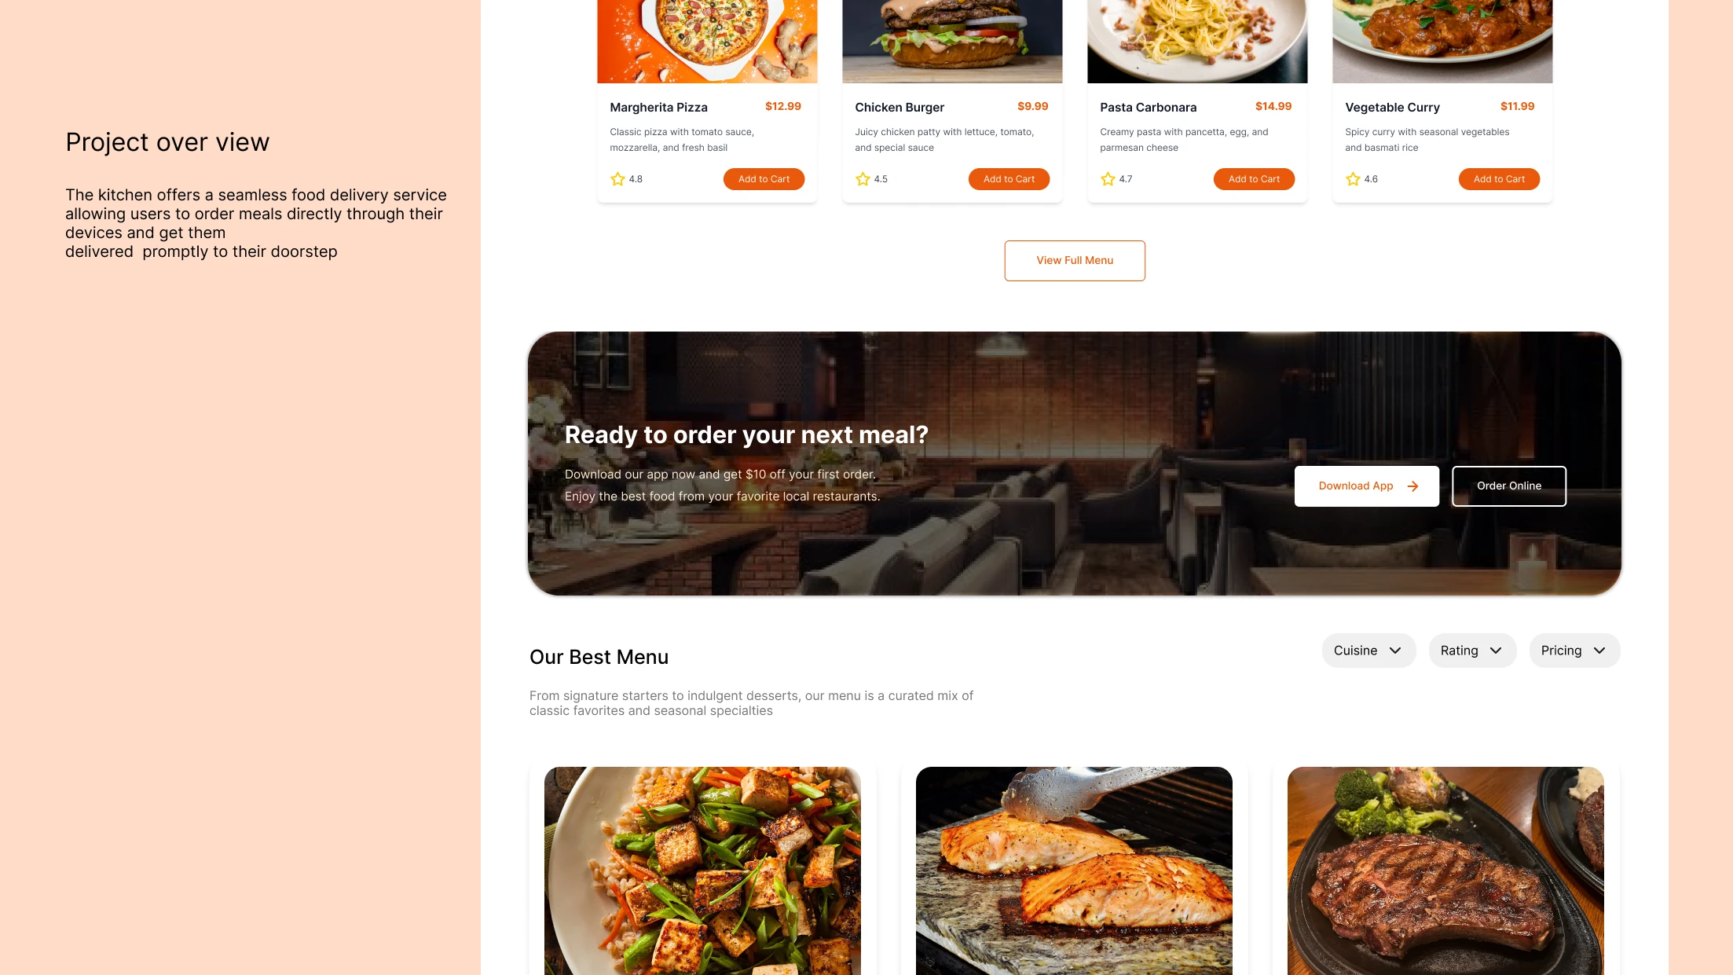Add Margherita Pizza to cart
Image resolution: width=1733 pixels, height=975 pixels.
(x=764, y=179)
